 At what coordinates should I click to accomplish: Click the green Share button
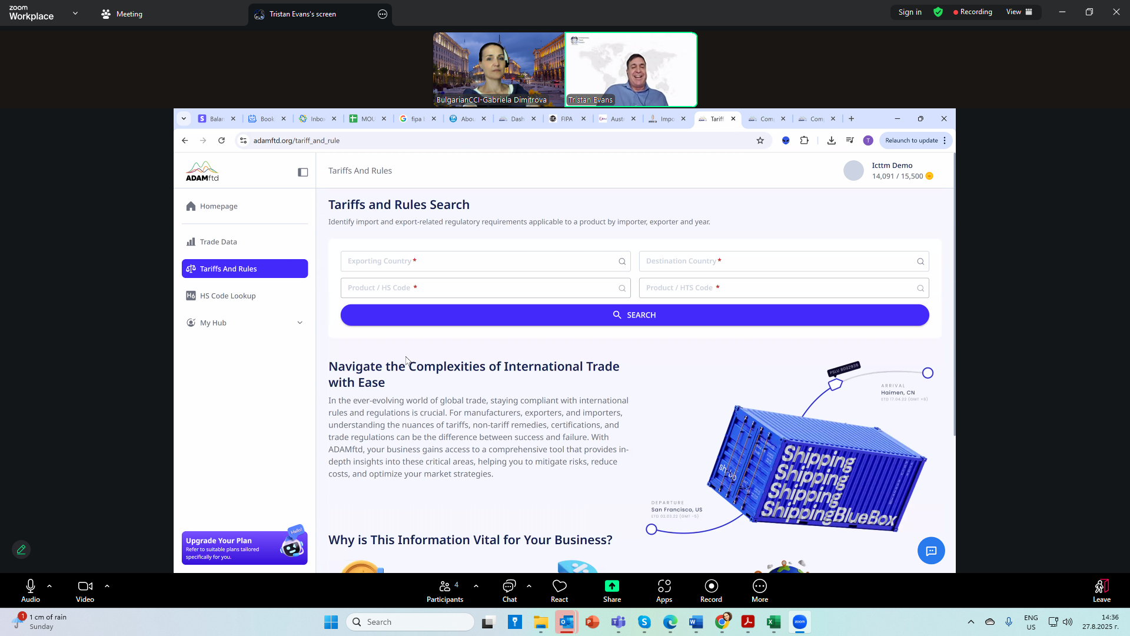612,591
